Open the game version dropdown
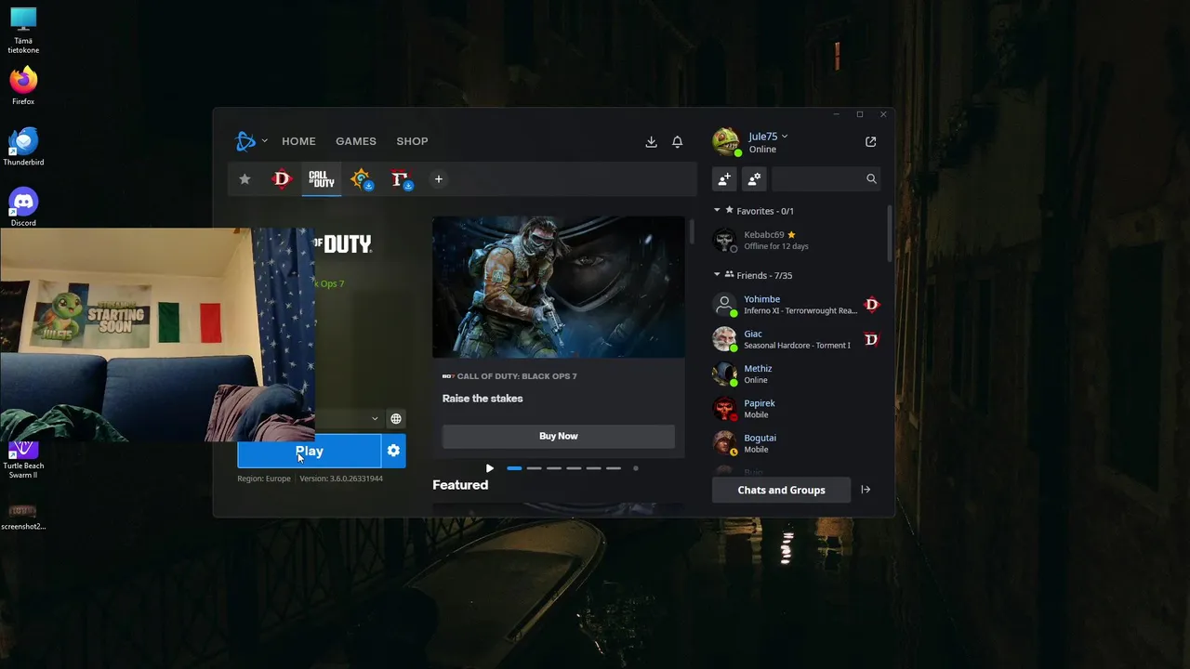The width and height of the screenshot is (1190, 669). click(x=375, y=419)
